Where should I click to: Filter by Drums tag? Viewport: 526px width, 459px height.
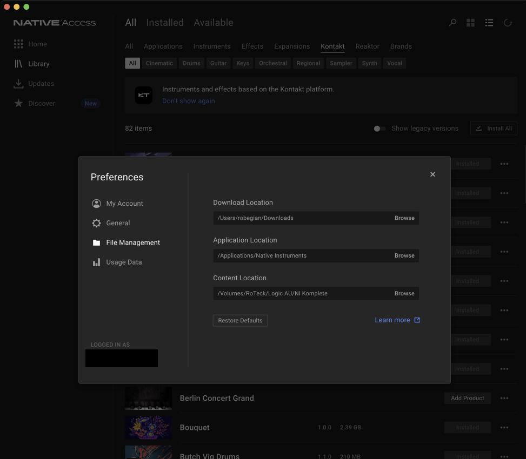(191, 63)
